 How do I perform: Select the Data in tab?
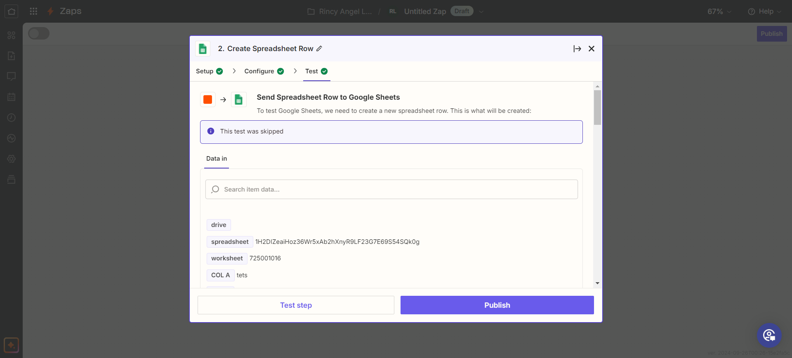(216, 159)
